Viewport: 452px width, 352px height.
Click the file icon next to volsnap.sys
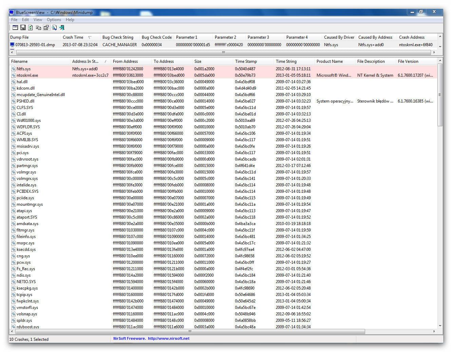13,314
